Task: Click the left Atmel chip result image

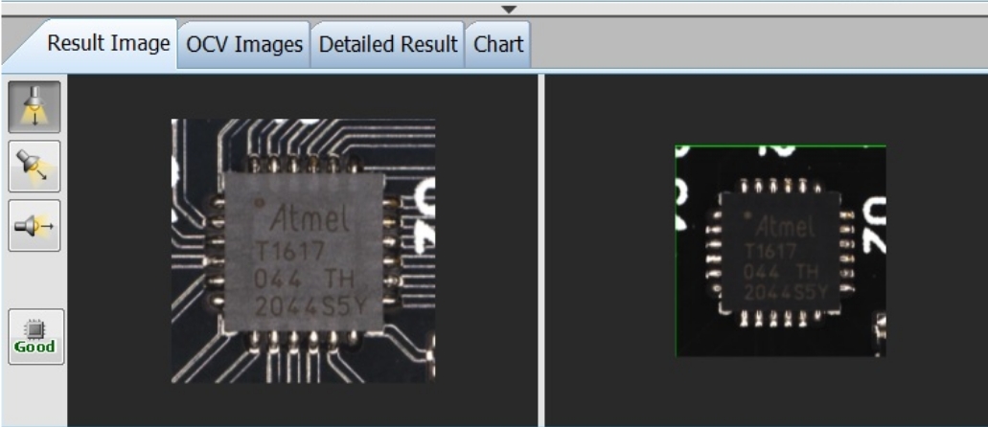Action: pos(303,251)
